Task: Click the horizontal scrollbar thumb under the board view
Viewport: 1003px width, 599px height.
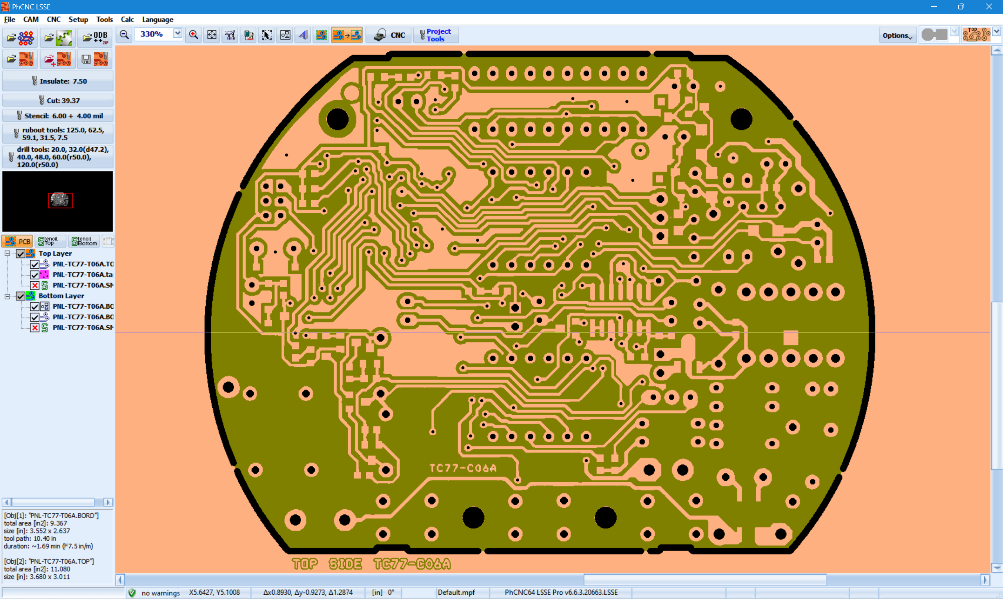Action: click(x=705, y=580)
